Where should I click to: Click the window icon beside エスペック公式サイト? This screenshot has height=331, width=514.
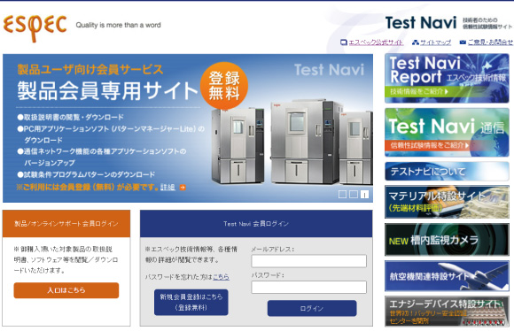tap(344, 42)
